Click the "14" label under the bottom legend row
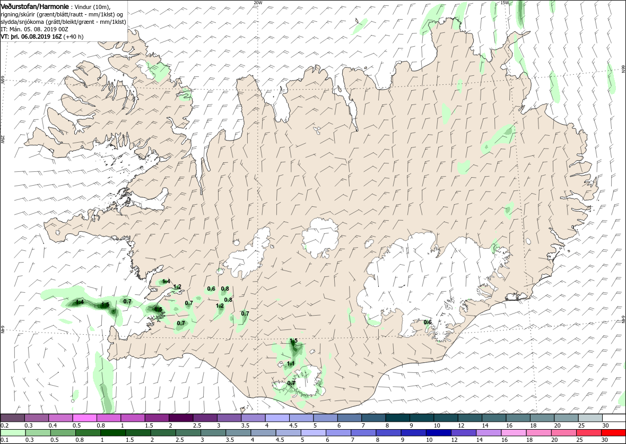Screen dimensions: 626x444 479,440
